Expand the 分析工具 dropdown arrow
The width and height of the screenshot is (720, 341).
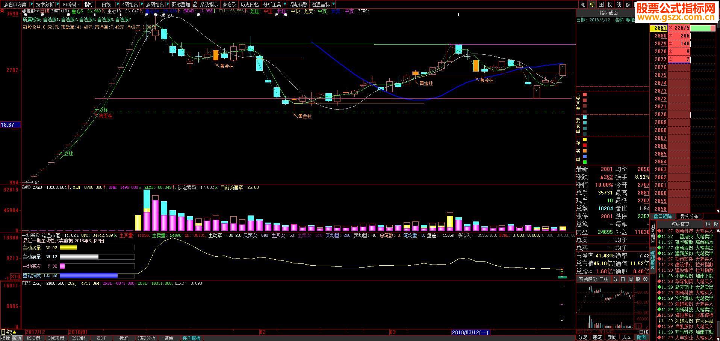coord(284,4)
